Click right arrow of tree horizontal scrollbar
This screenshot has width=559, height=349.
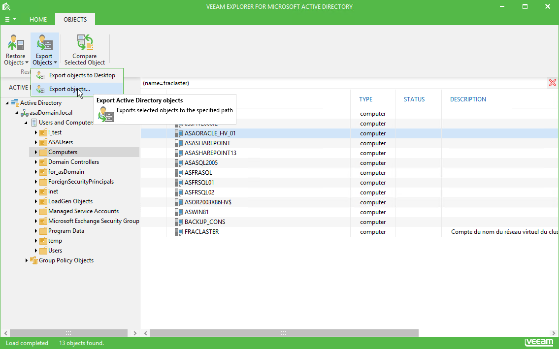coord(135,333)
